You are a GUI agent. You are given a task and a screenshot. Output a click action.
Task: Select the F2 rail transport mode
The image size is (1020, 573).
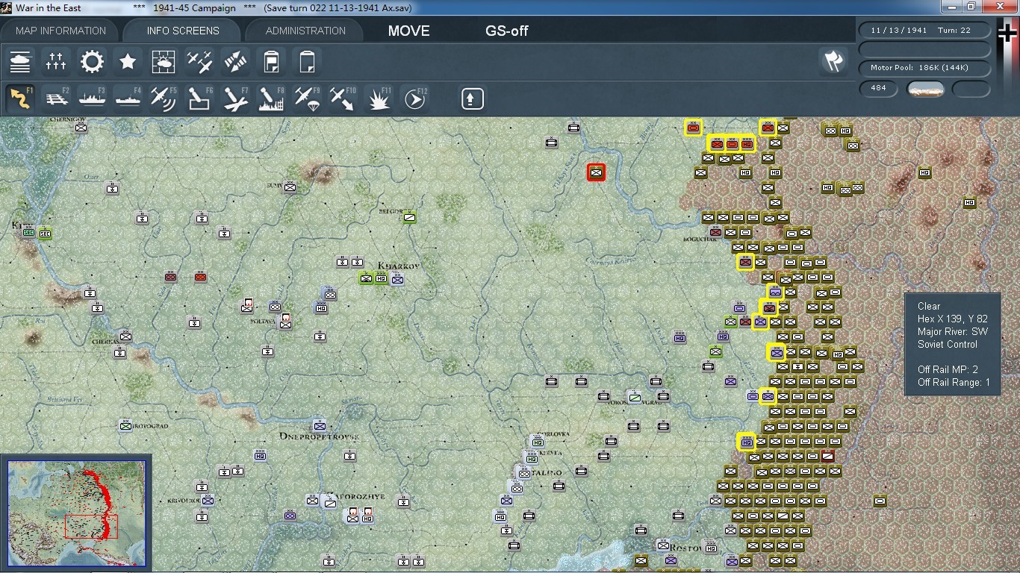[x=56, y=98]
